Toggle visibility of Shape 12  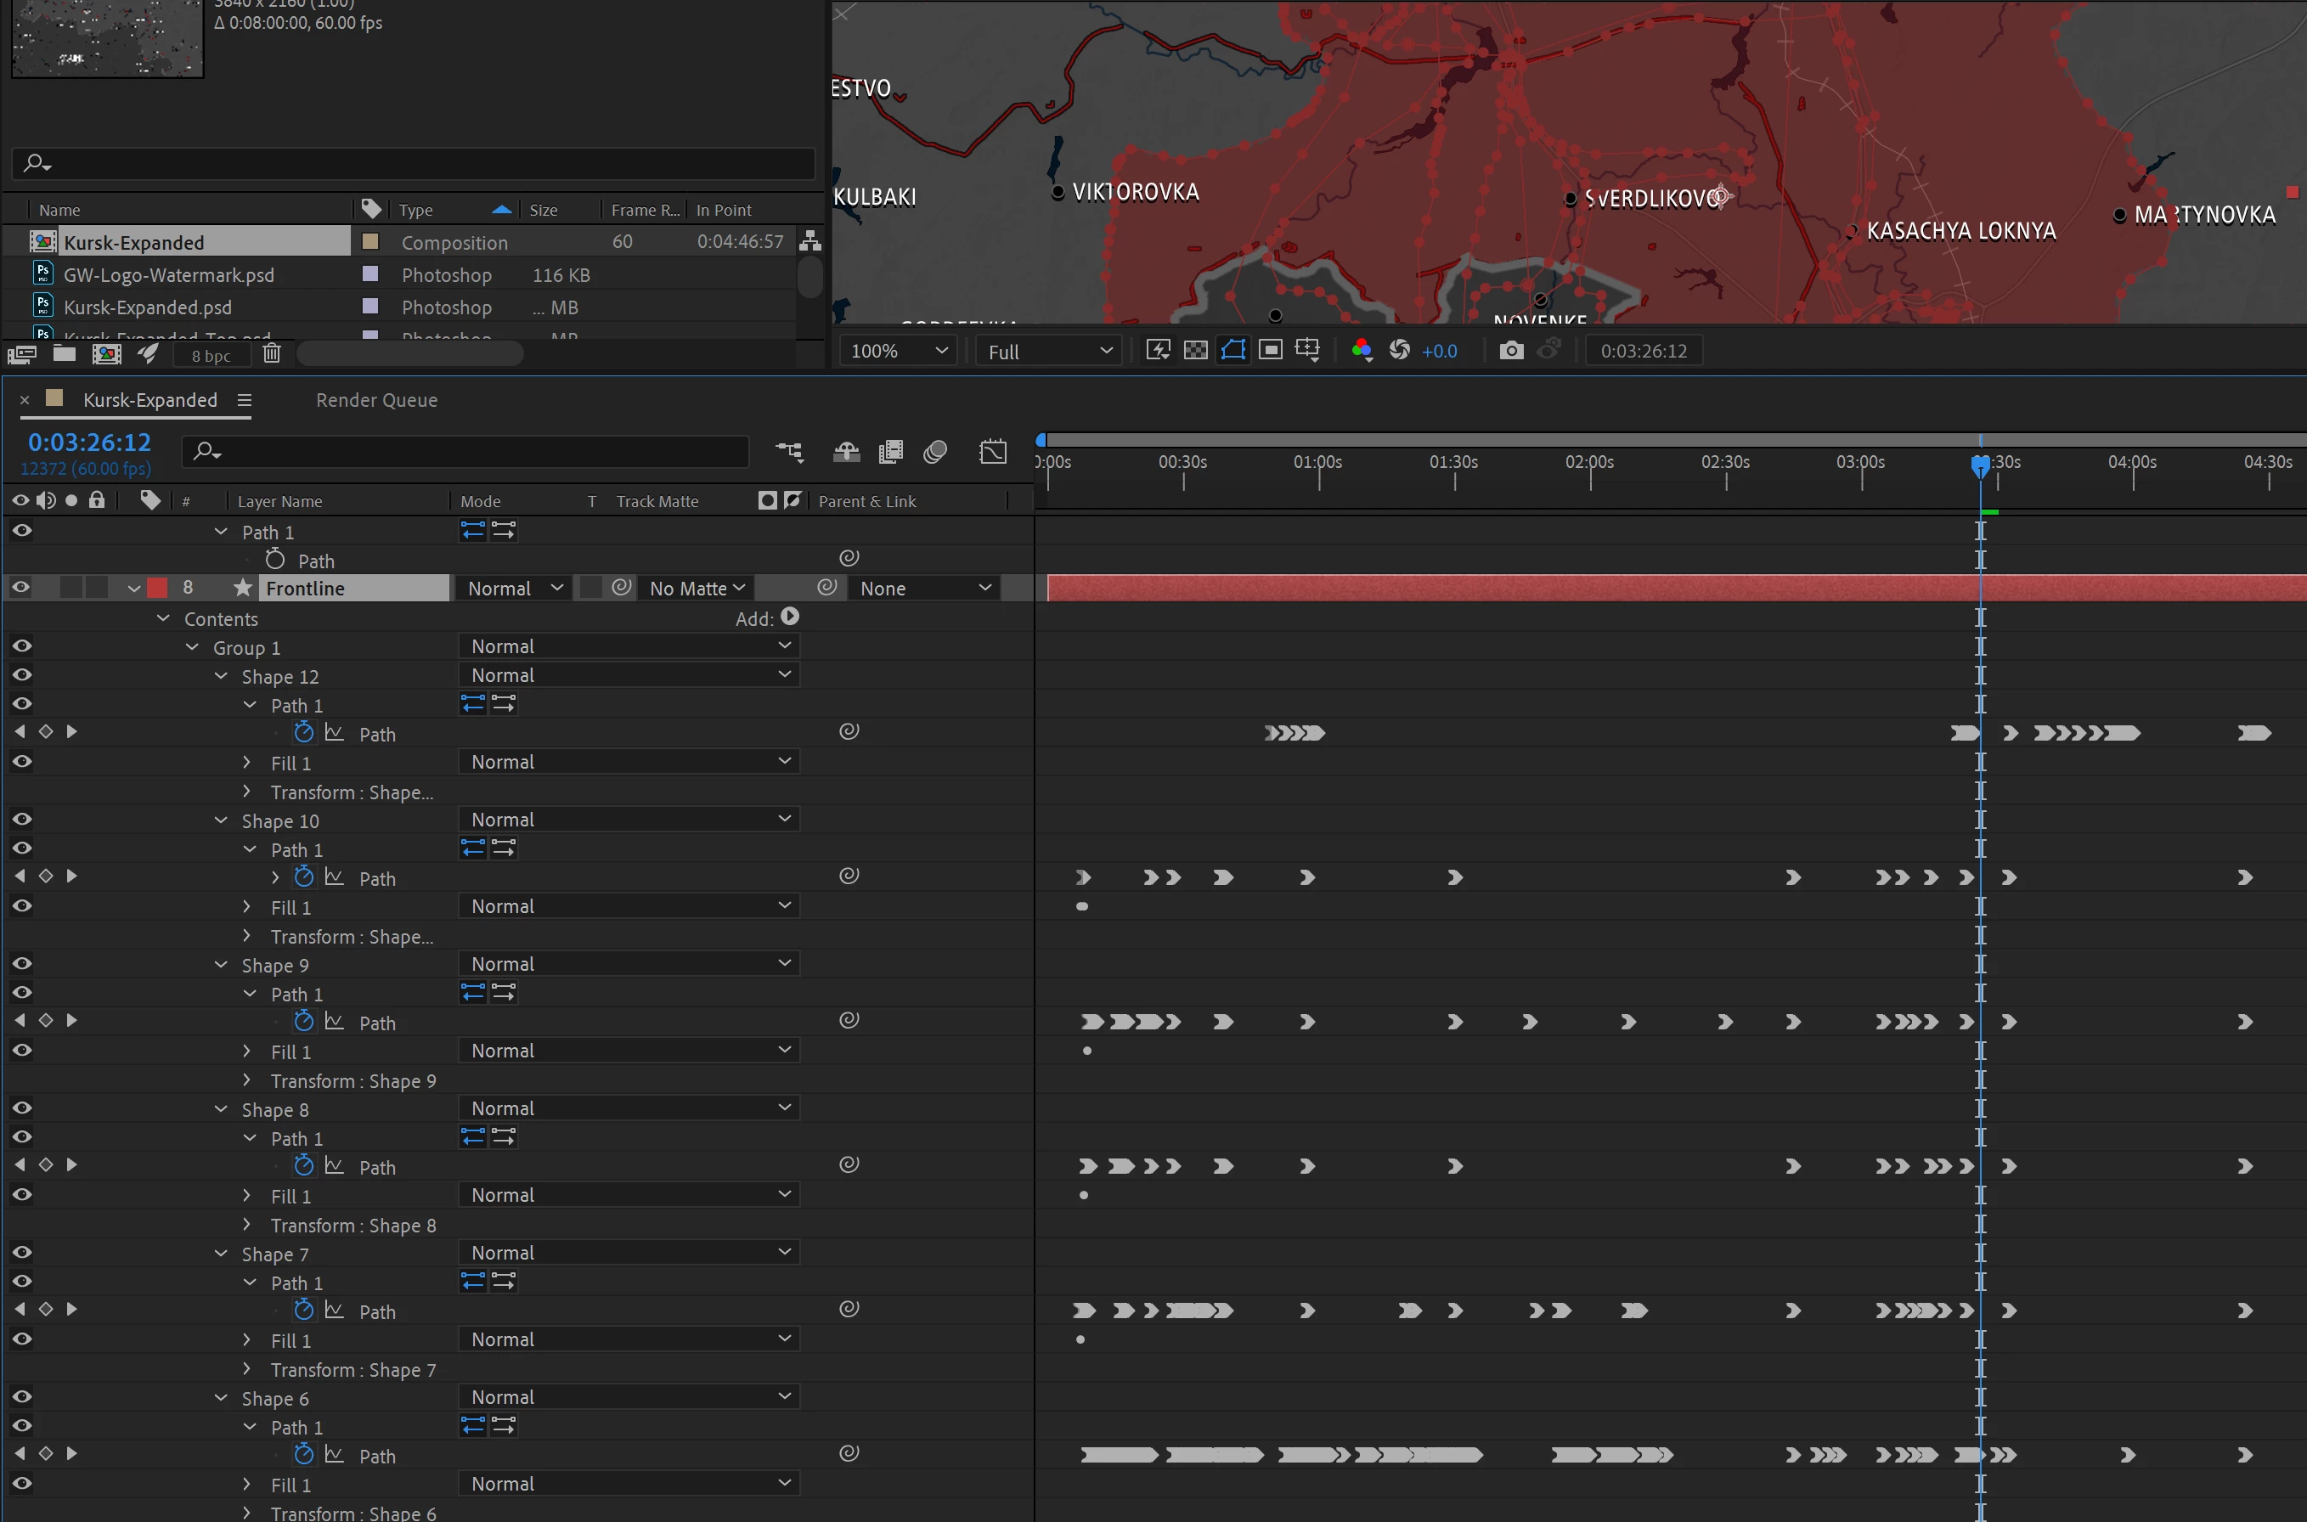(21, 675)
